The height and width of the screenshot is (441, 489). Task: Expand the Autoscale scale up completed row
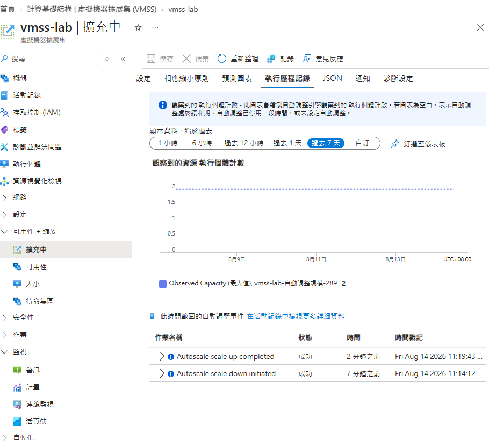pyautogui.click(x=162, y=356)
